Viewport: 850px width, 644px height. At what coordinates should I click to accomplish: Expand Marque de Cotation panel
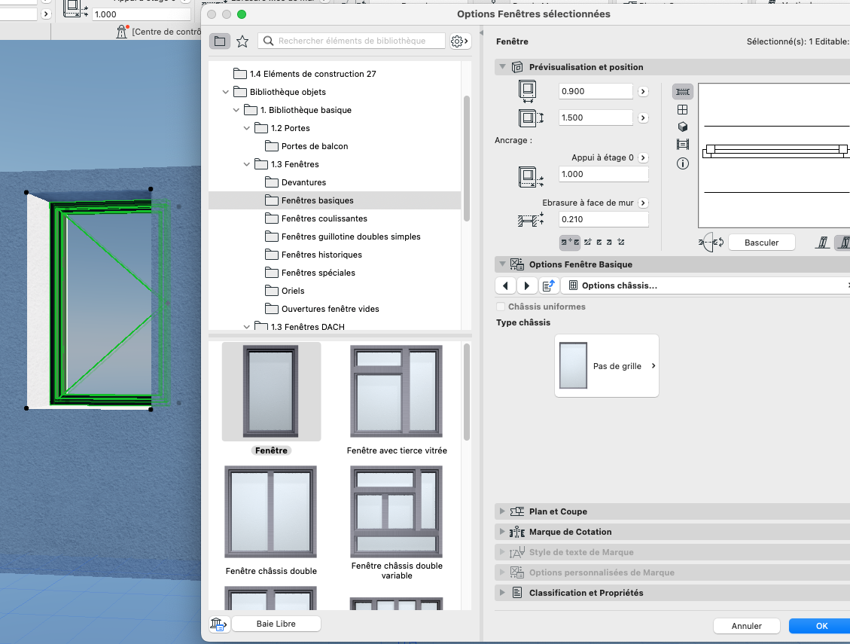point(502,532)
